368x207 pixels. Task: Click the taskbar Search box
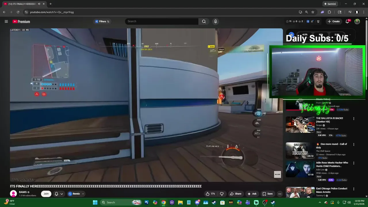[x=121, y=202]
